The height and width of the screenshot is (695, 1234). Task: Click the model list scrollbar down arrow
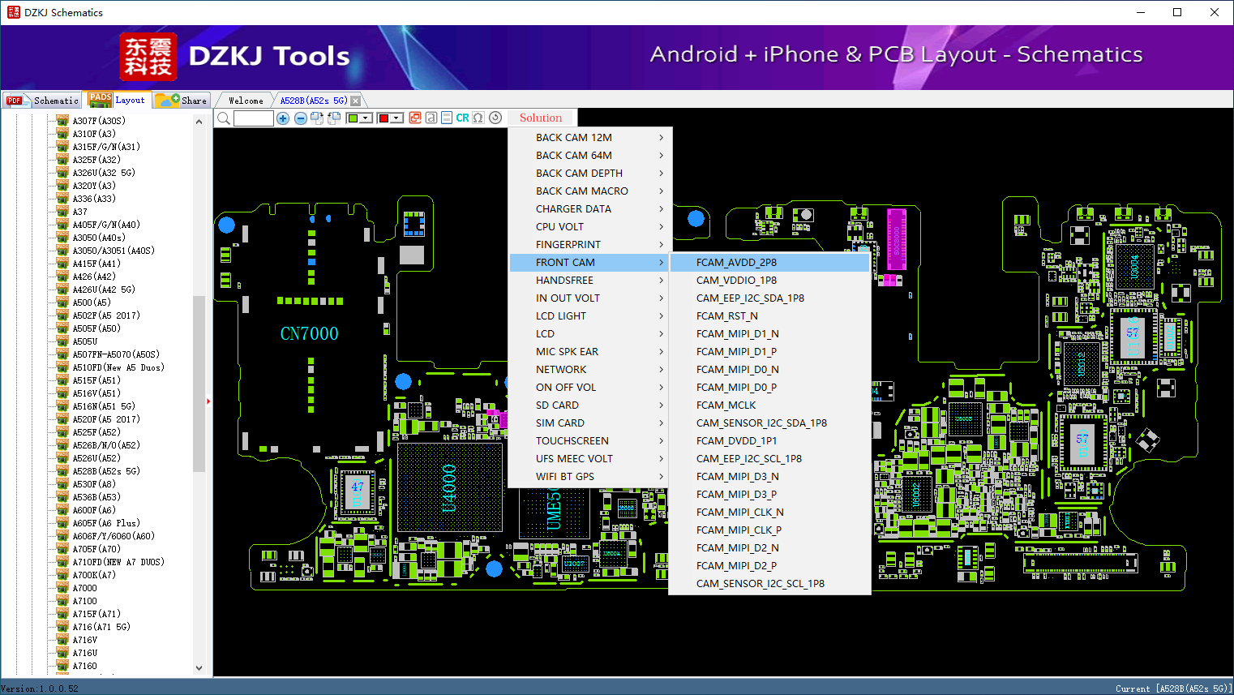[x=199, y=668]
